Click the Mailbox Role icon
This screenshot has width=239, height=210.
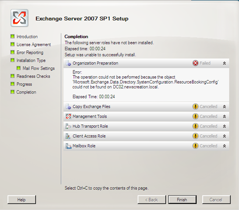coord(68,146)
